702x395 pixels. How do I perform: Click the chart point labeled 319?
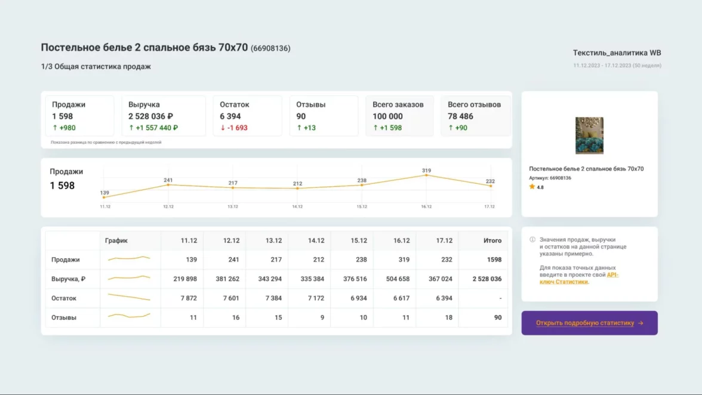tap(426, 175)
